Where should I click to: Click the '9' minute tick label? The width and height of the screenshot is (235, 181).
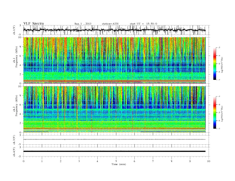click(x=190, y=161)
